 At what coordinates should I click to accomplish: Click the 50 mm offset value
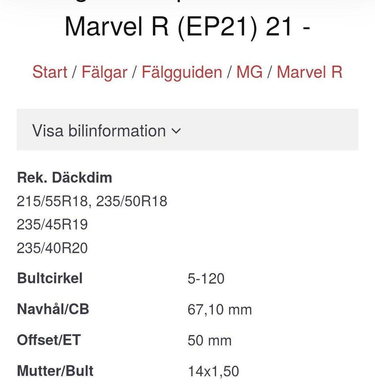pos(209,341)
